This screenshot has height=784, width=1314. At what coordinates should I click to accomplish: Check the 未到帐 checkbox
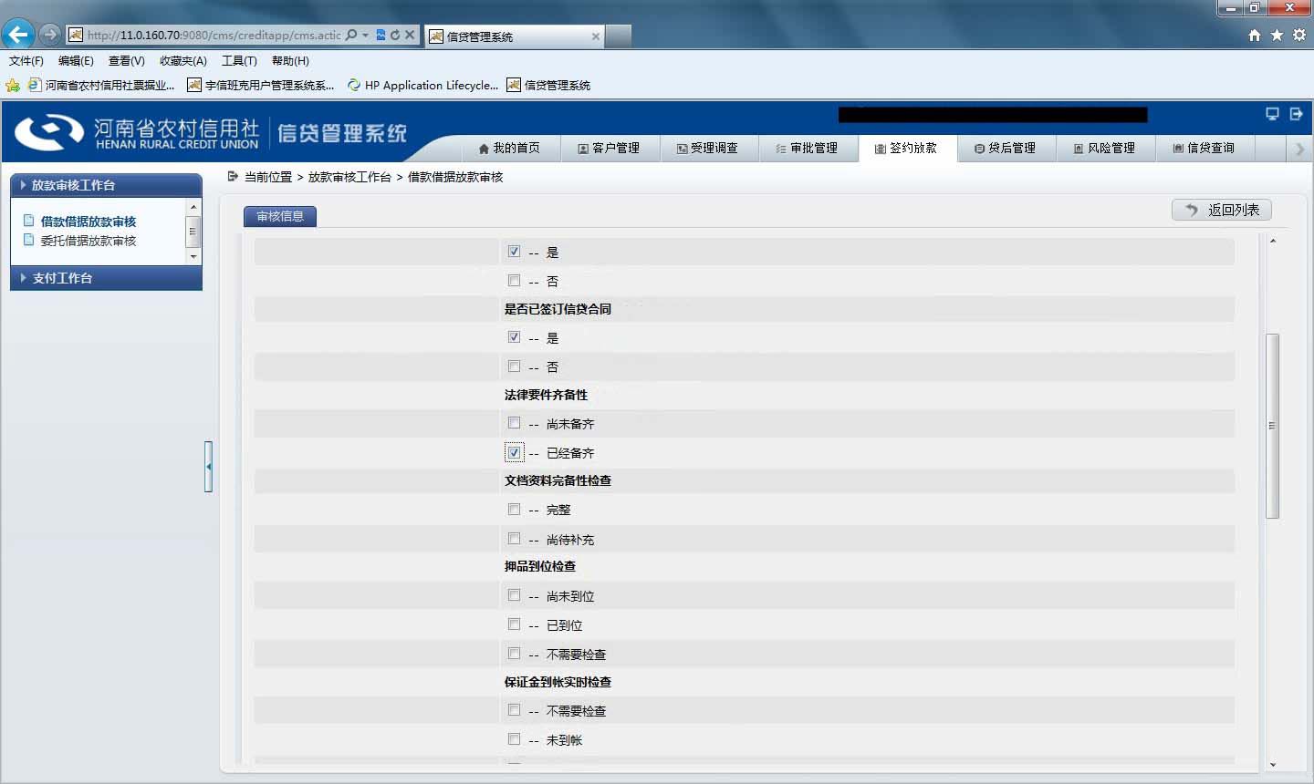(x=515, y=739)
